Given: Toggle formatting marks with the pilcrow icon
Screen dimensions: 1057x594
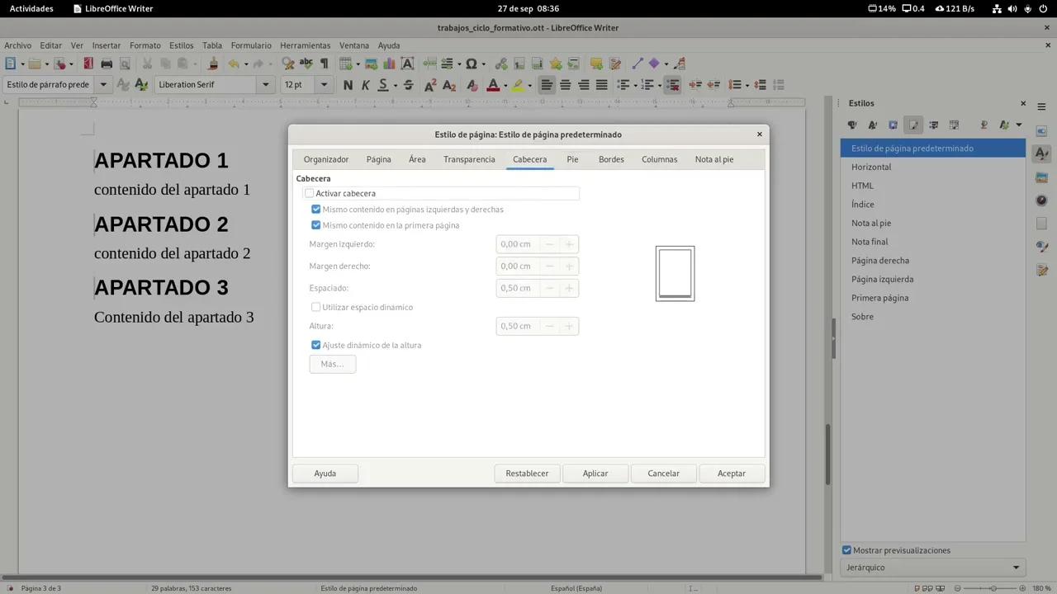Looking at the screenshot, I should pyautogui.click(x=324, y=64).
